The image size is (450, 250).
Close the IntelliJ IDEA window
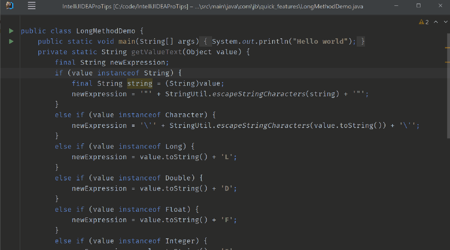440,6
